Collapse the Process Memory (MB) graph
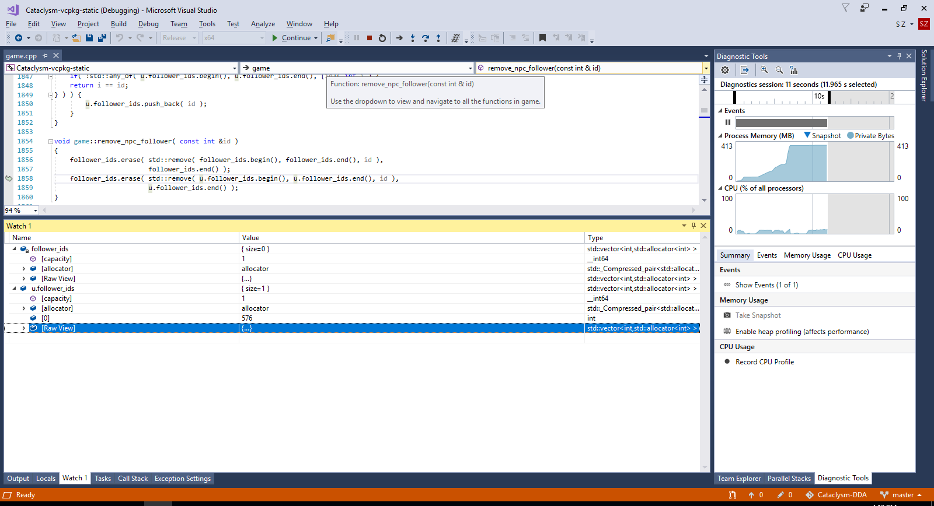Viewport: 934px width, 506px height. [720, 136]
